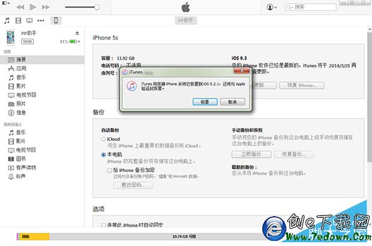
Task: Open 应用 apps in settings sidebar
Action: point(42,68)
